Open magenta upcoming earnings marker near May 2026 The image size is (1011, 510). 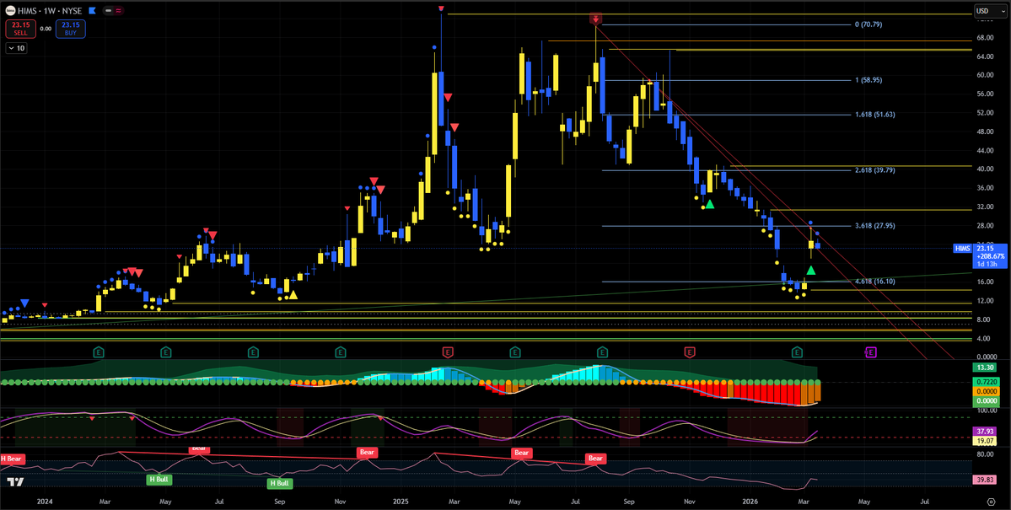coord(870,352)
